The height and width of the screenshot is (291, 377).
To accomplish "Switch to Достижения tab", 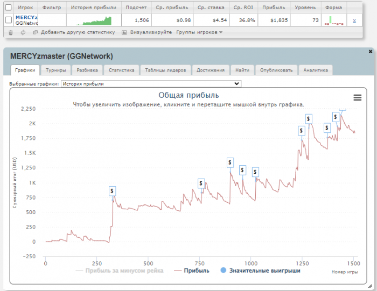I will point(211,70).
